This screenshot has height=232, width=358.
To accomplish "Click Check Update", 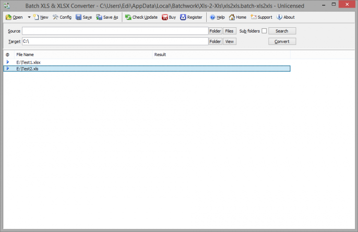I will [x=141, y=17].
